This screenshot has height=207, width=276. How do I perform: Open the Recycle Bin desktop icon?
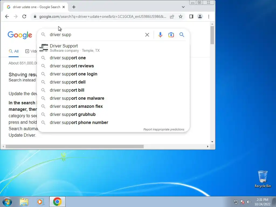pos(263,179)
